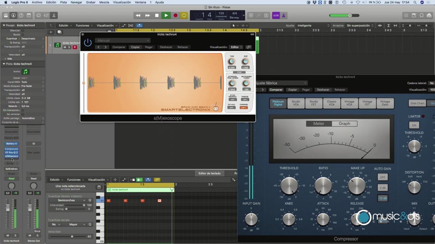435x244 pixels.
Task: Toggle FREEZE off button in s(M)exoscope
Action: click(x=245, y=99)
